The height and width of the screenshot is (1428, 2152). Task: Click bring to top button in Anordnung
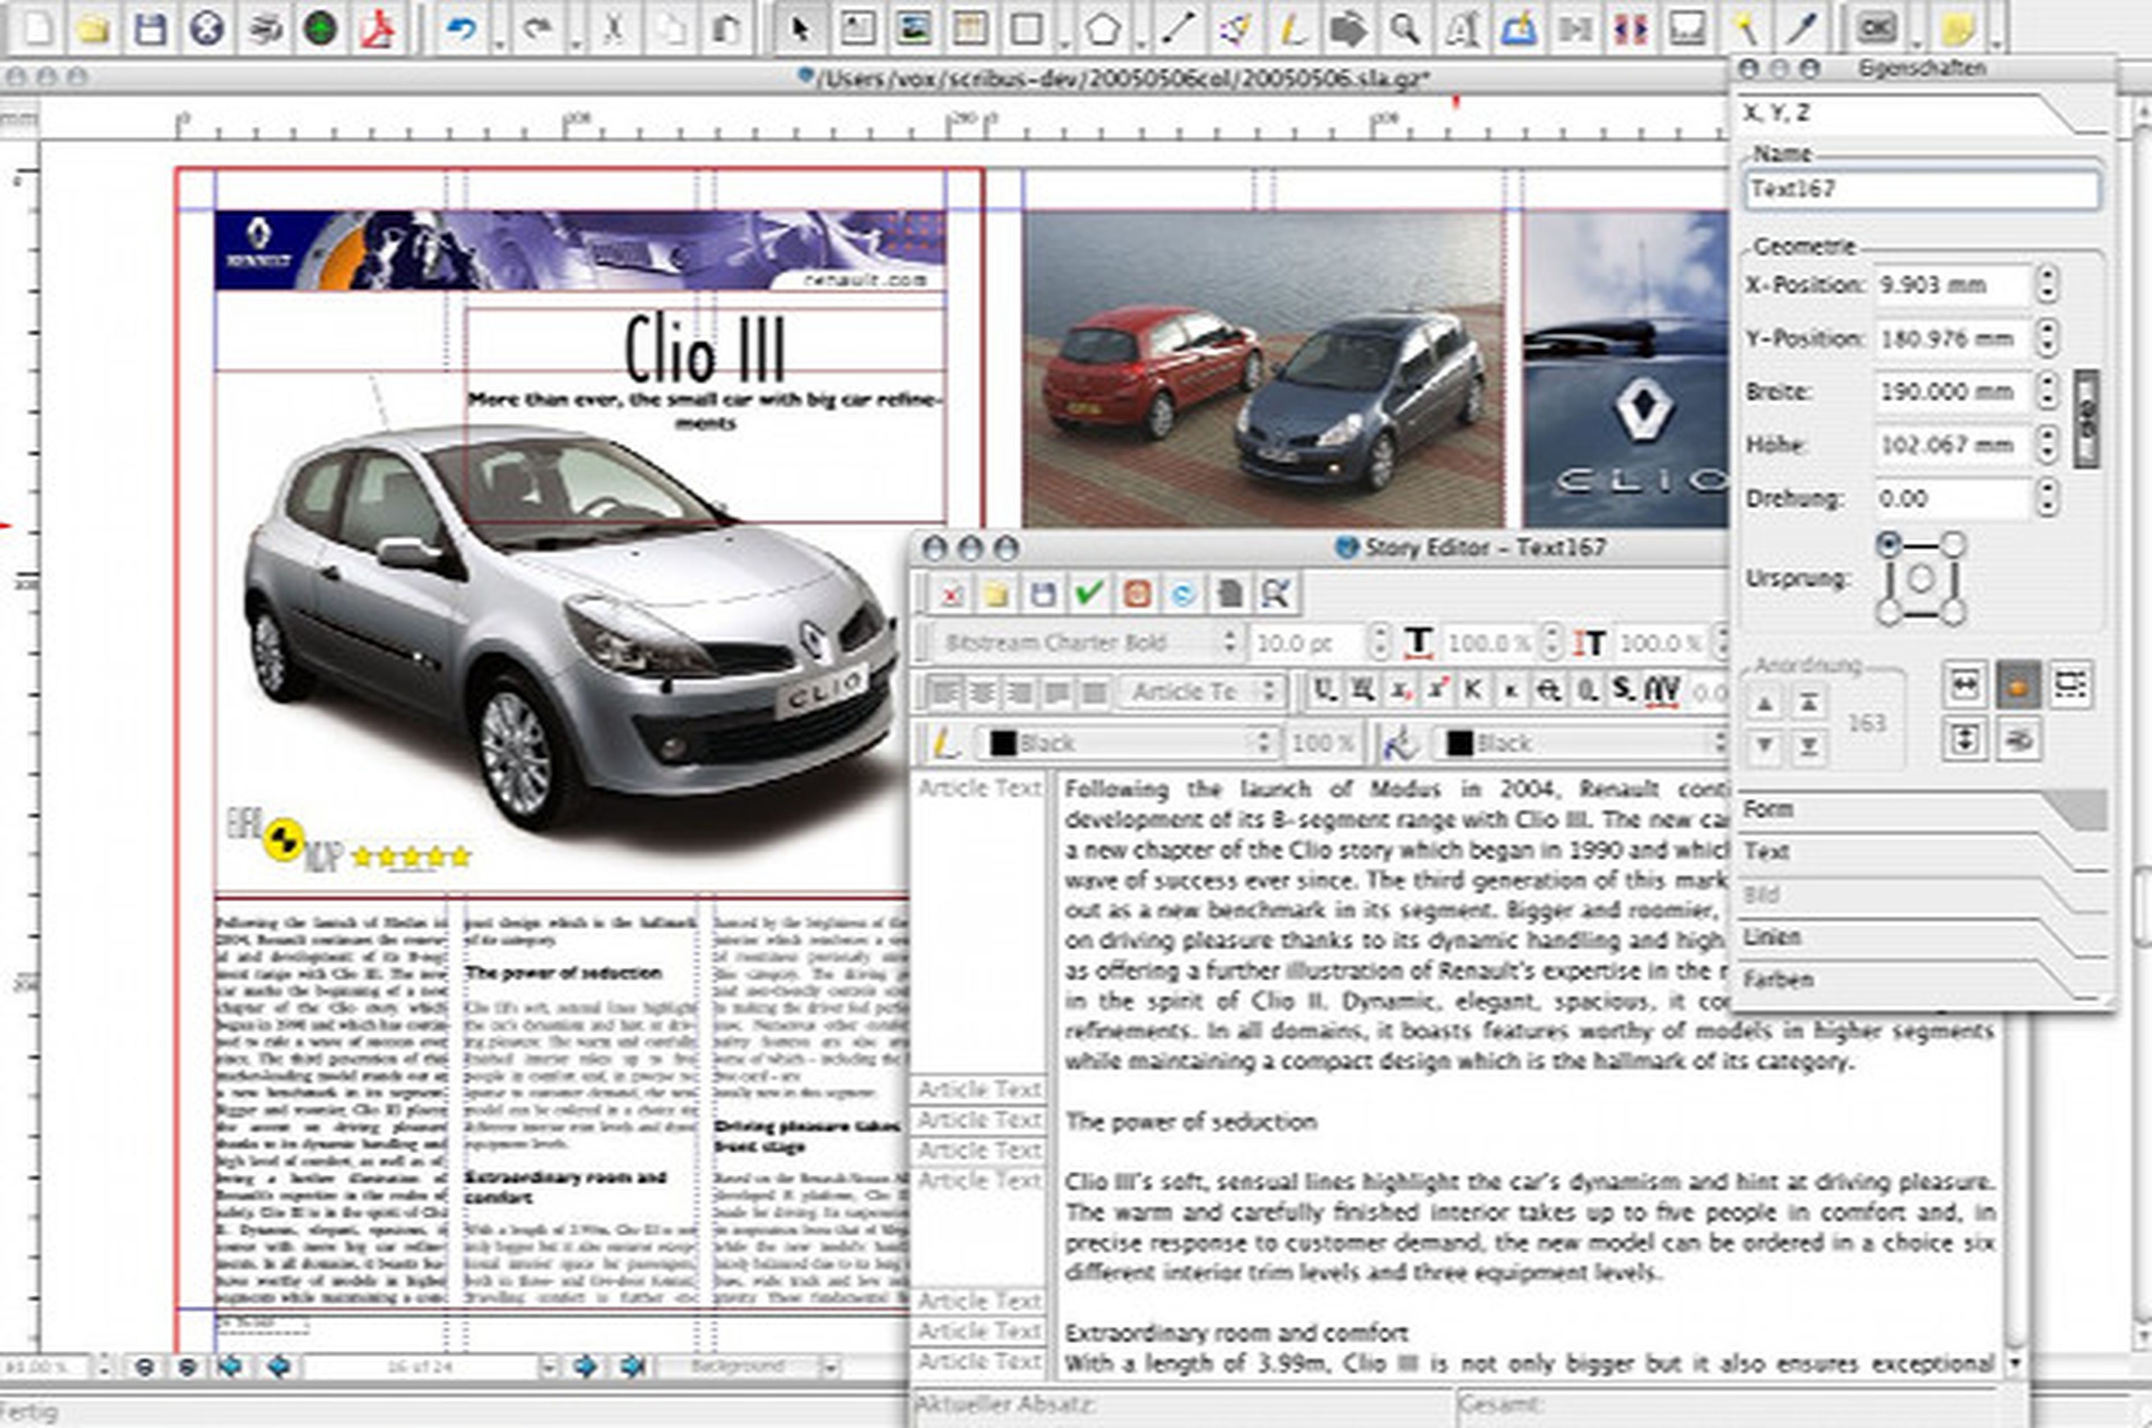[1808, 703]
